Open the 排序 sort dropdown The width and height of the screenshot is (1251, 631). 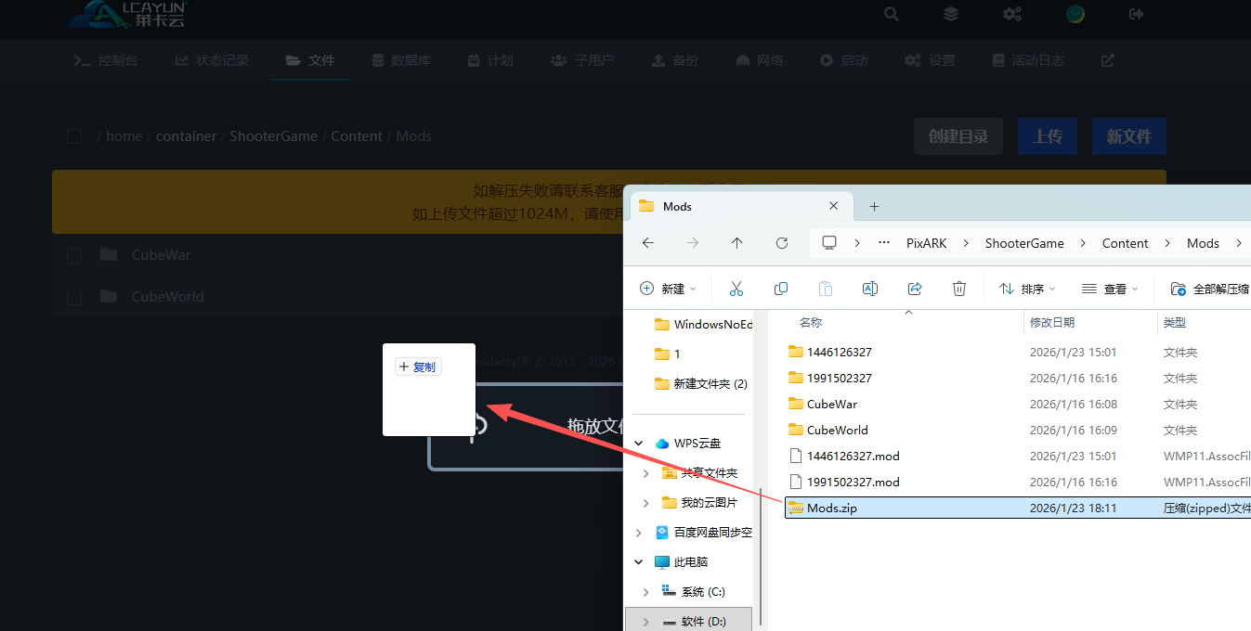(x=1027, y=289)
